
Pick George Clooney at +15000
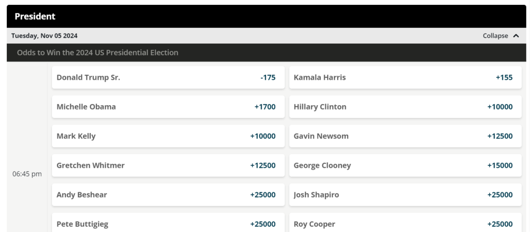[x=405, y=165]
